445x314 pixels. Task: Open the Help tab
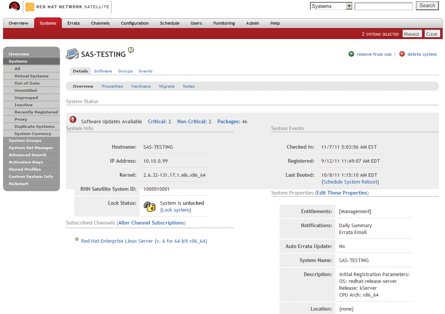275,23
